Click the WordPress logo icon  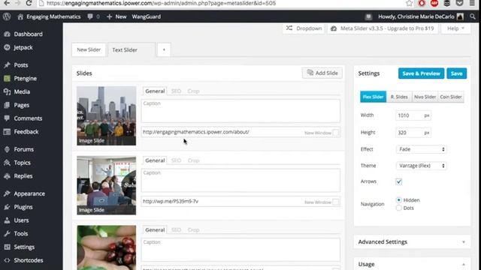7,16
